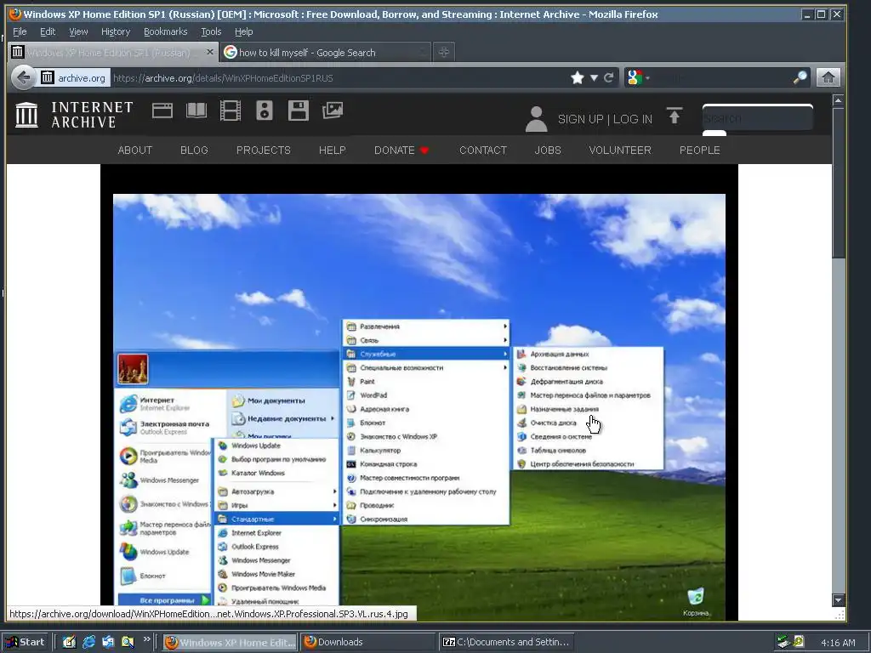871x653 pixels.
Task: Go back with the Firefox back arrow
Action: click(23, 77)
